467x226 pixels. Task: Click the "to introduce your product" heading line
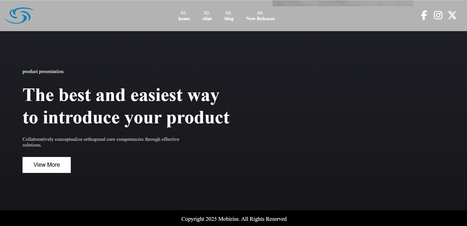click(x=126, y=118)
